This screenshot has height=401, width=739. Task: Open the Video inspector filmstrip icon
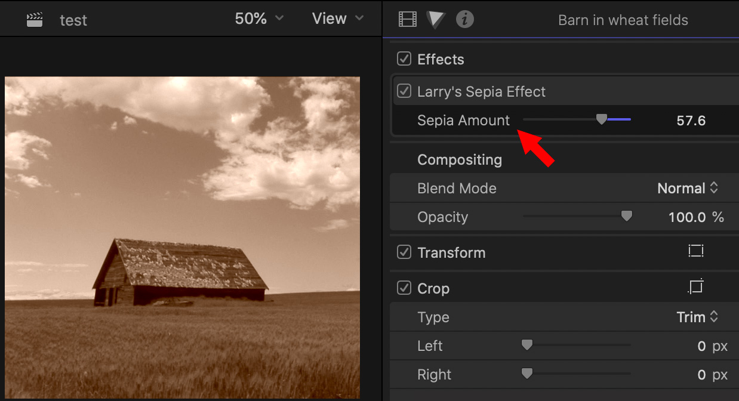pyautogui.click(x=407, y=20)
